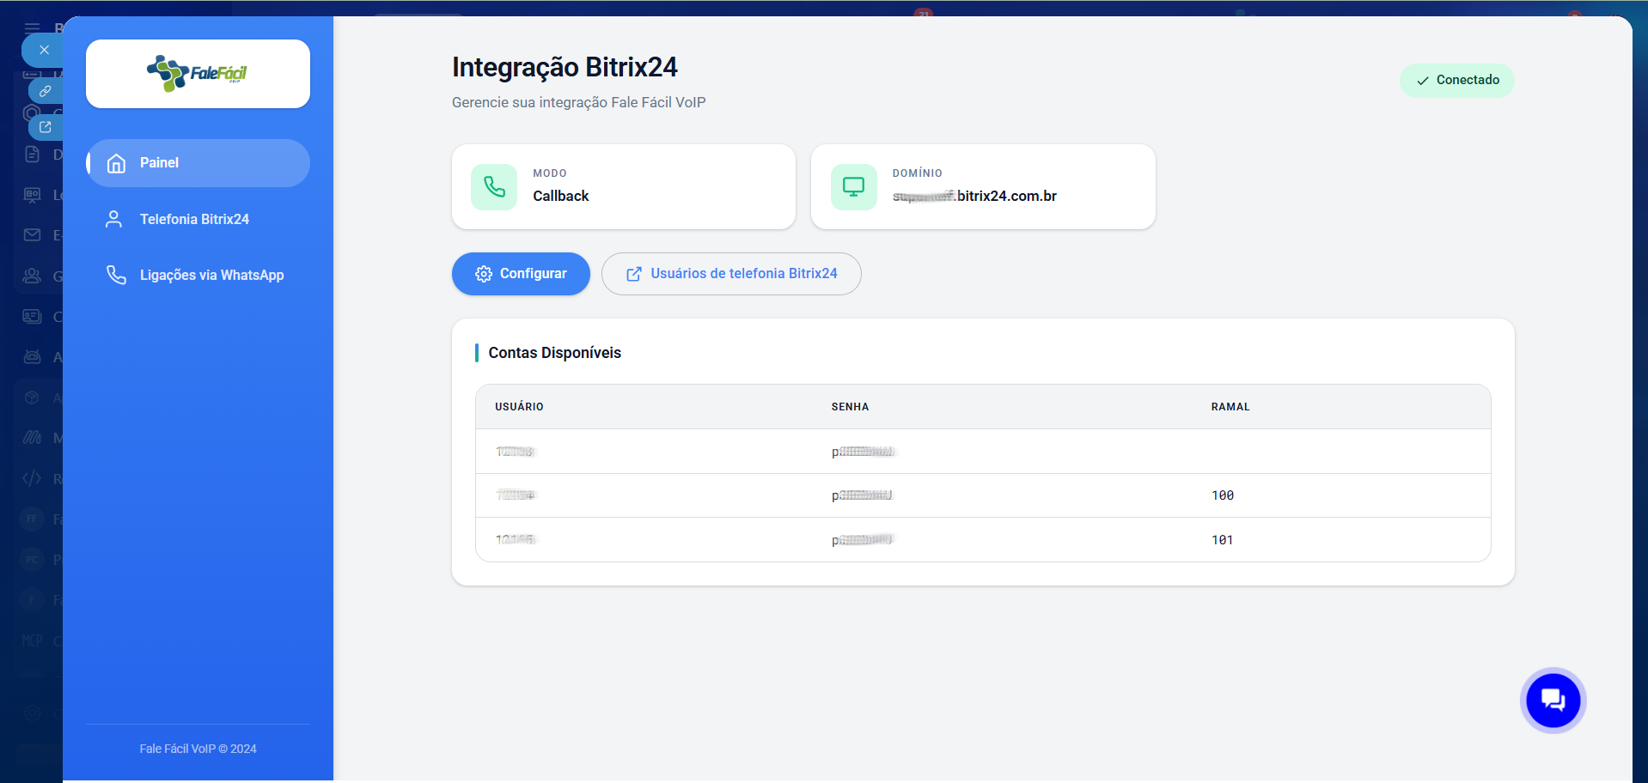1648x783 pixels.
Task: Click the Fale Fácil logo
Action: pos(198,74)
